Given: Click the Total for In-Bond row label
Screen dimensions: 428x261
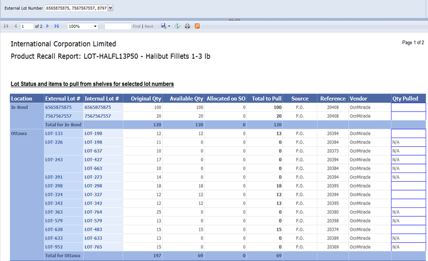Looking at the screenshot, I should tap(63, 125).
